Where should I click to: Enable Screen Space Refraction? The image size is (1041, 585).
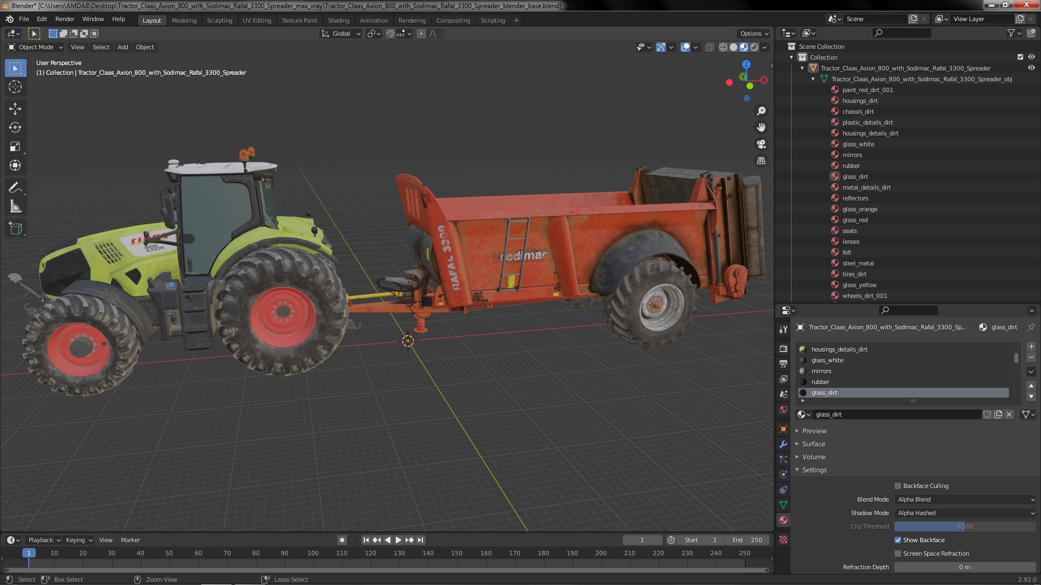click(x=898, y=554)
